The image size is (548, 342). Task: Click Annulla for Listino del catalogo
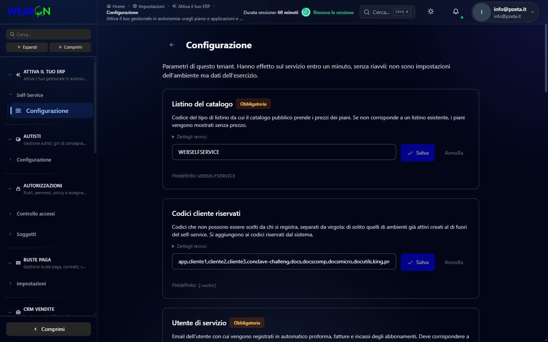click(454, 153)
